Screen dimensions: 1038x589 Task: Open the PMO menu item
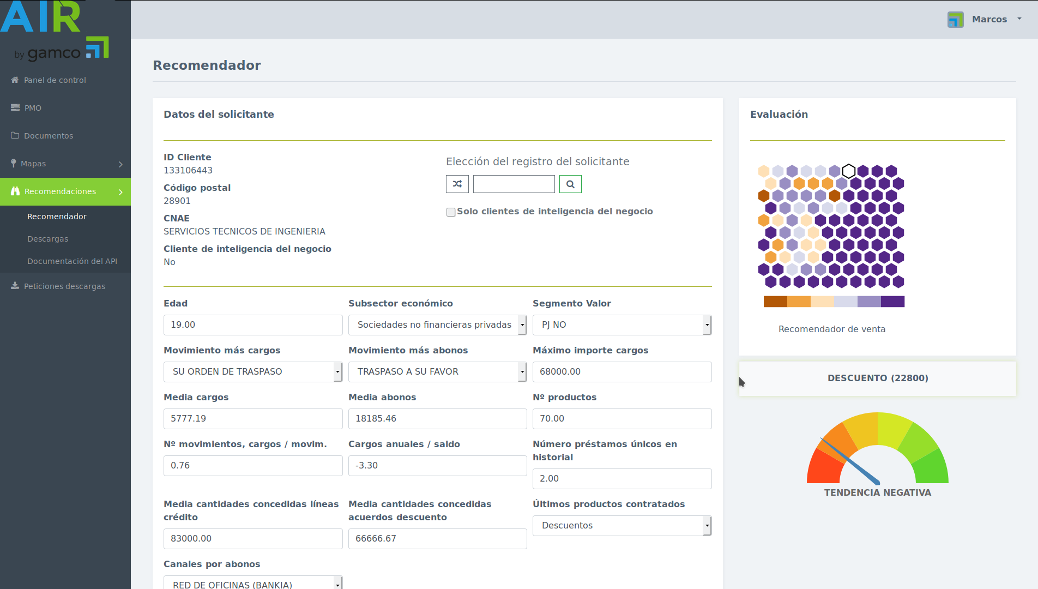[x=65, y=108]
